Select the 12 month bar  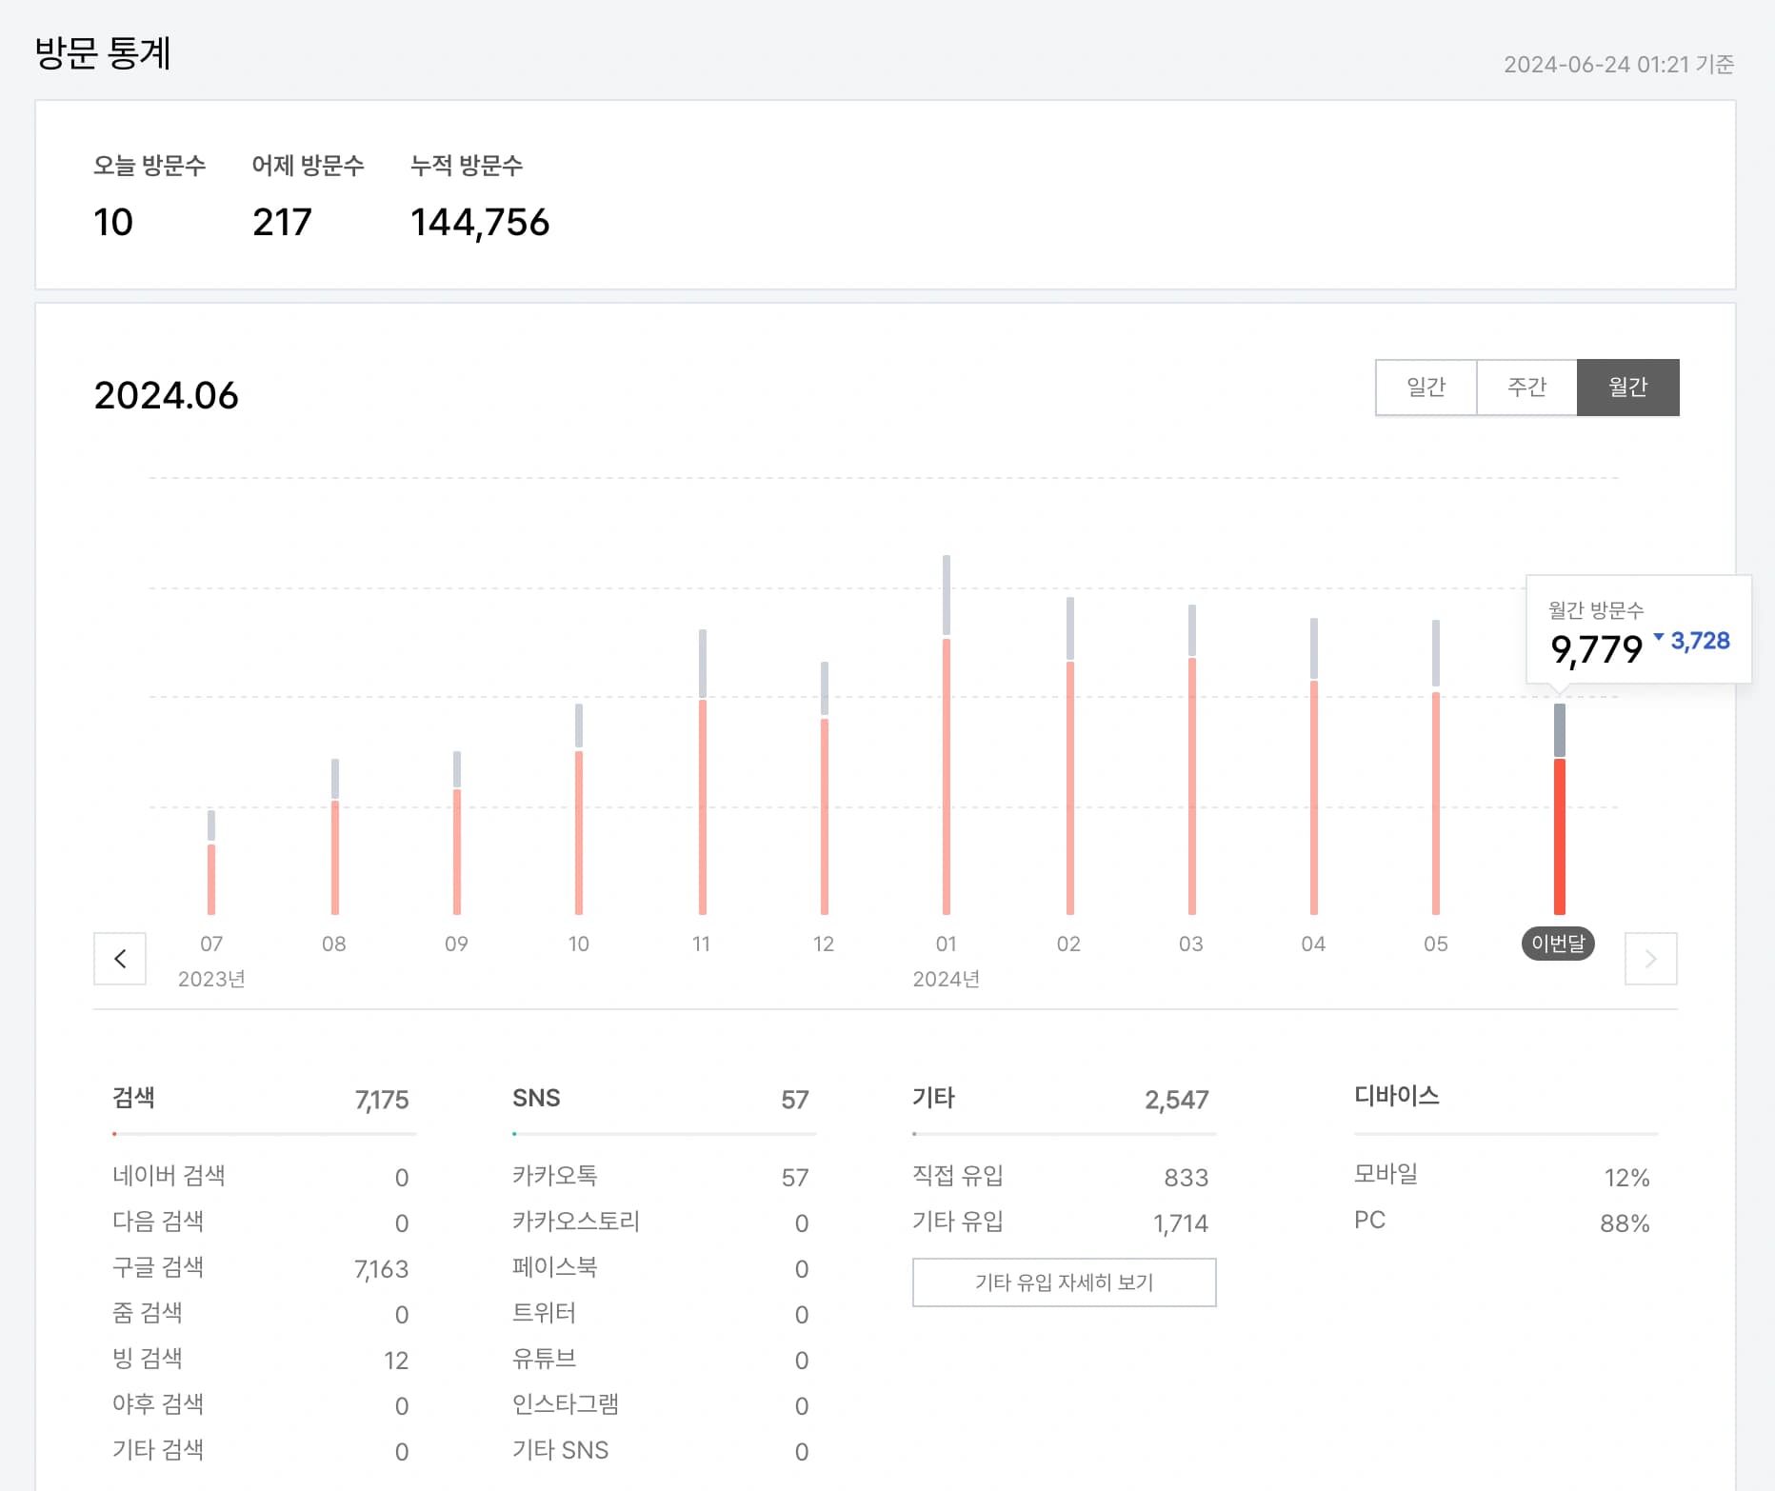(825, 787)
